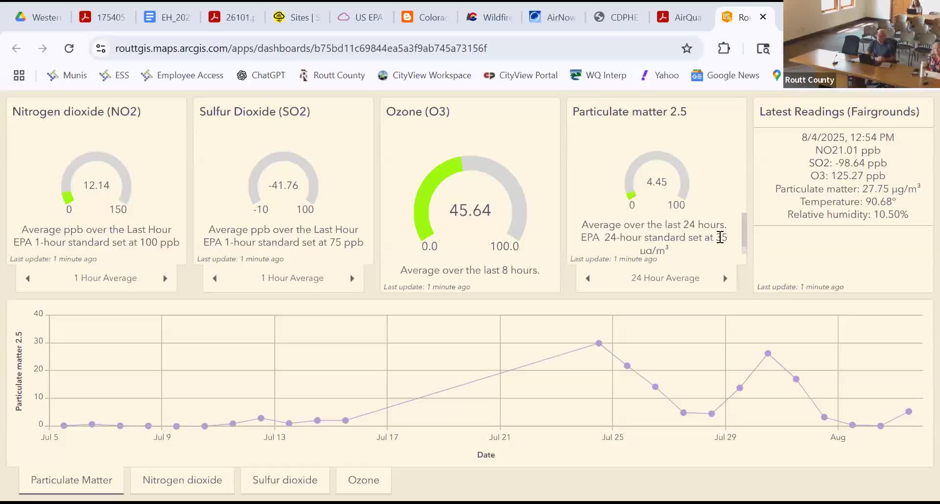
Task: Go back with the browser back arrow
Action: (16, 48)
